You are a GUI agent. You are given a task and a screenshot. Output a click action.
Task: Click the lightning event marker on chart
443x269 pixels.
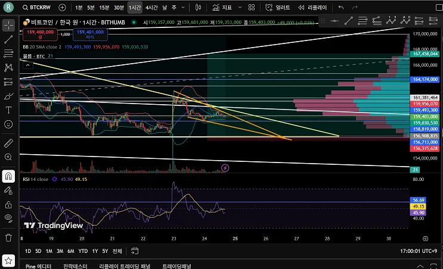[x=225, y=168]
